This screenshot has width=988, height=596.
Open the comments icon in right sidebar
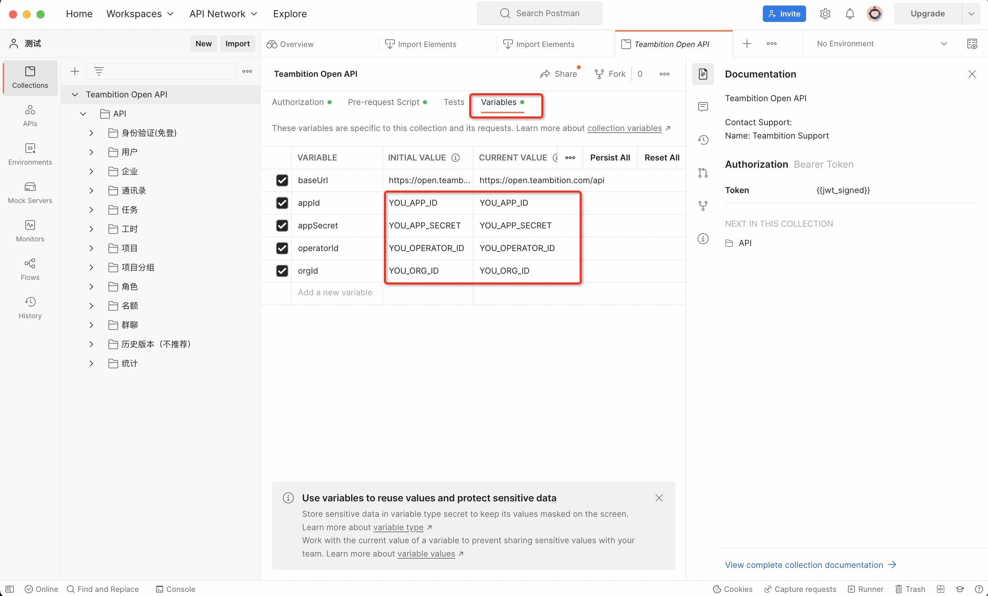pyautogui.click(x=702, y=107)
